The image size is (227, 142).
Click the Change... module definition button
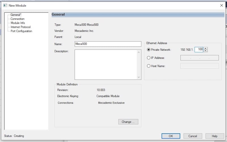[128, 122]
